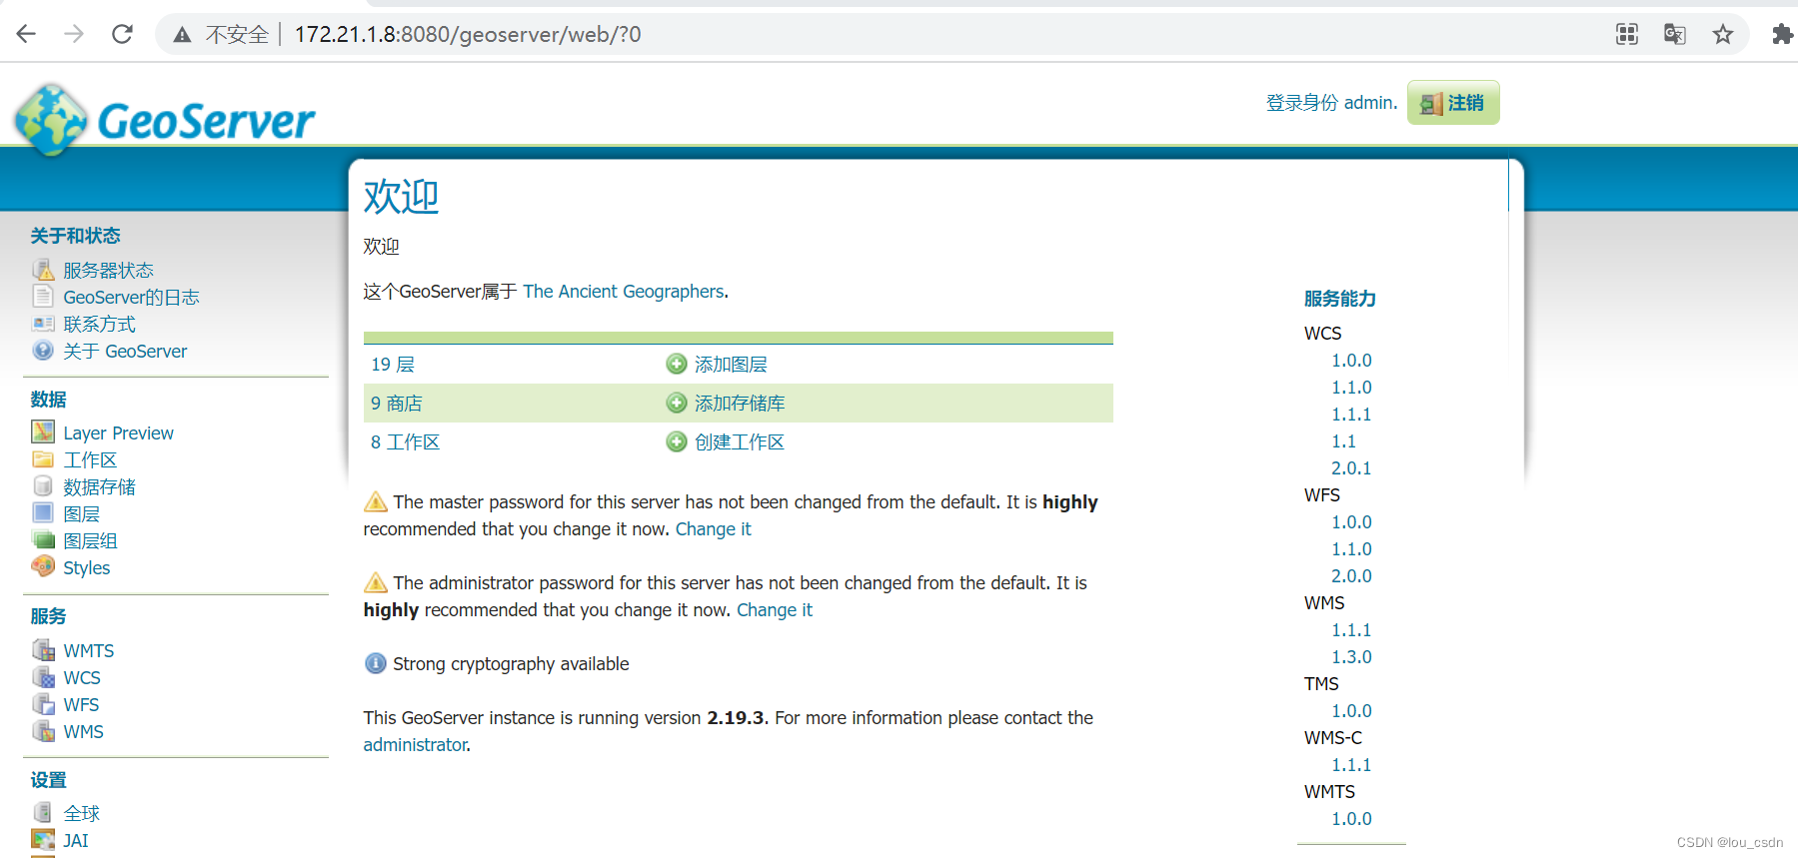Click the 8 工作区 workspaces count link

coord(405,441)
